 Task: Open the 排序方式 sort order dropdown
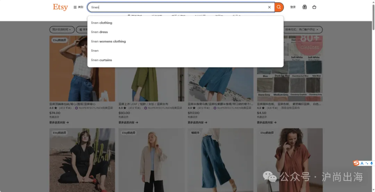point(302,30)
